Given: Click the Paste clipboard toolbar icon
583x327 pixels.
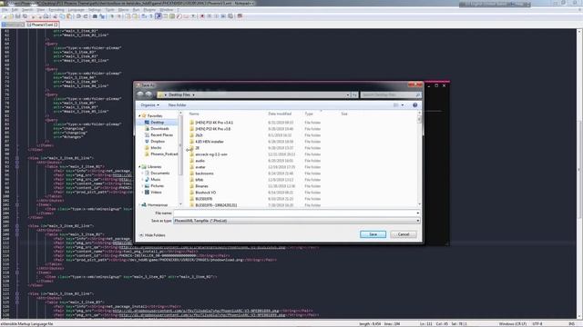Looking at the screenshot, I should click(x=69, y=16).
